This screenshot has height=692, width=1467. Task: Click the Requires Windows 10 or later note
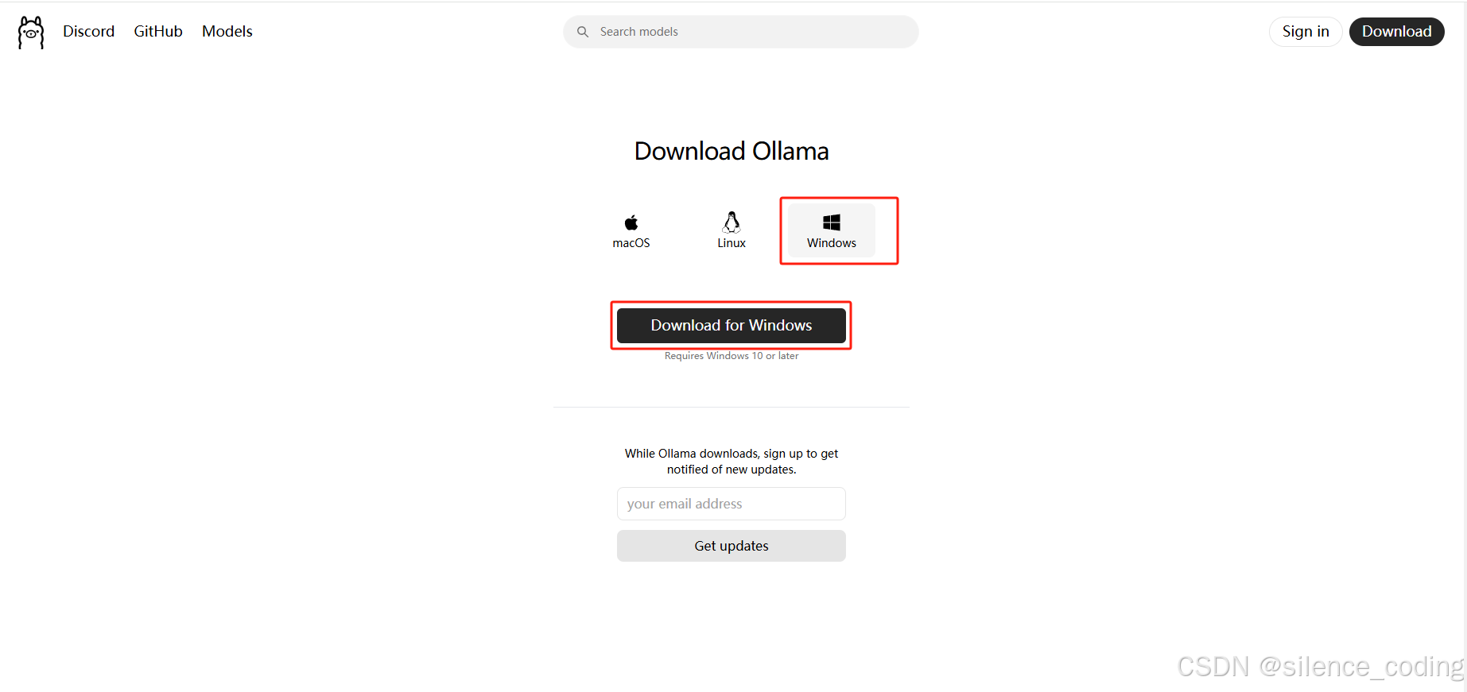point(732,356)
